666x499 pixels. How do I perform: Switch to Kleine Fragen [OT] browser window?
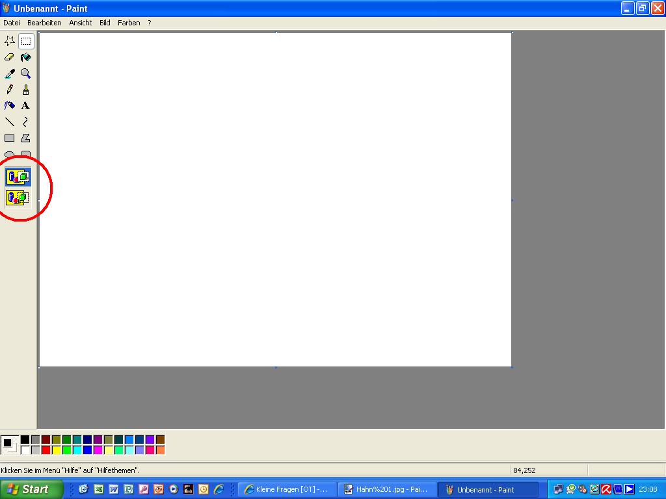click(287, 490)
